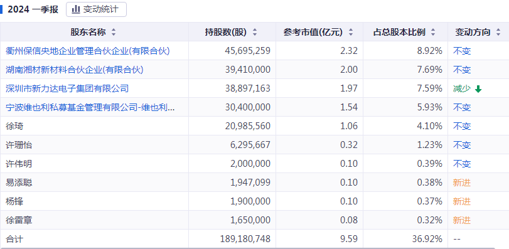Image resolution: width=509 pixels, height=249 pixels.
Task: Click 新进 status for 杨锋
Action: tap(462, 201)
